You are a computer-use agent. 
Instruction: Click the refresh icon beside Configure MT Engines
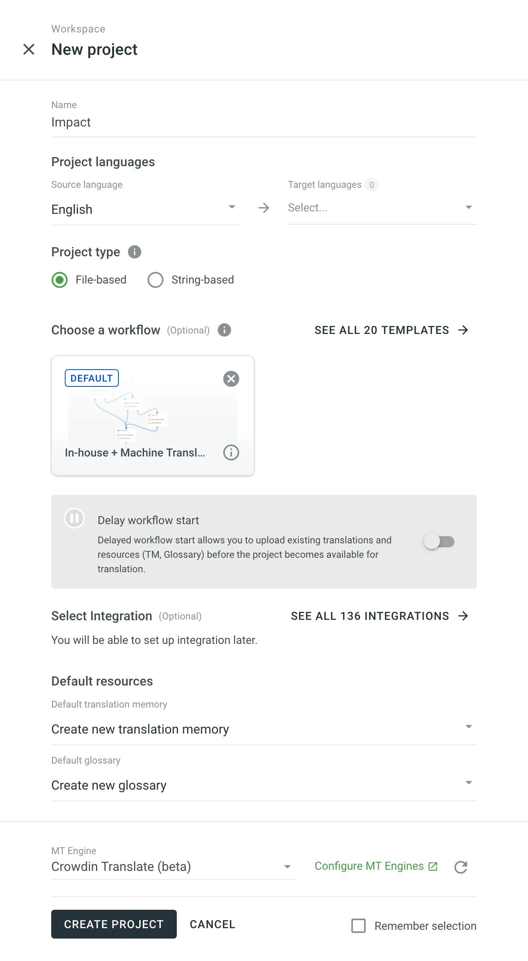click(461, 866)
